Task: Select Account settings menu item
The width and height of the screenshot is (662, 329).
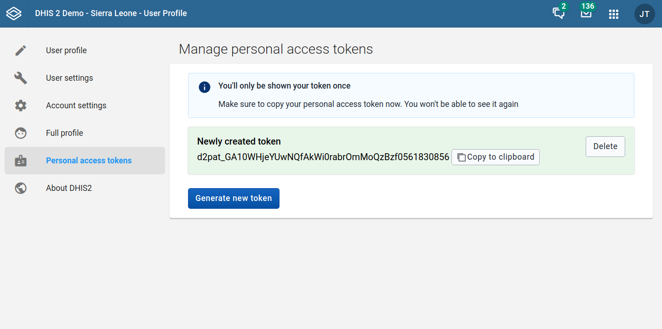Action: click(x=76, y=106)
